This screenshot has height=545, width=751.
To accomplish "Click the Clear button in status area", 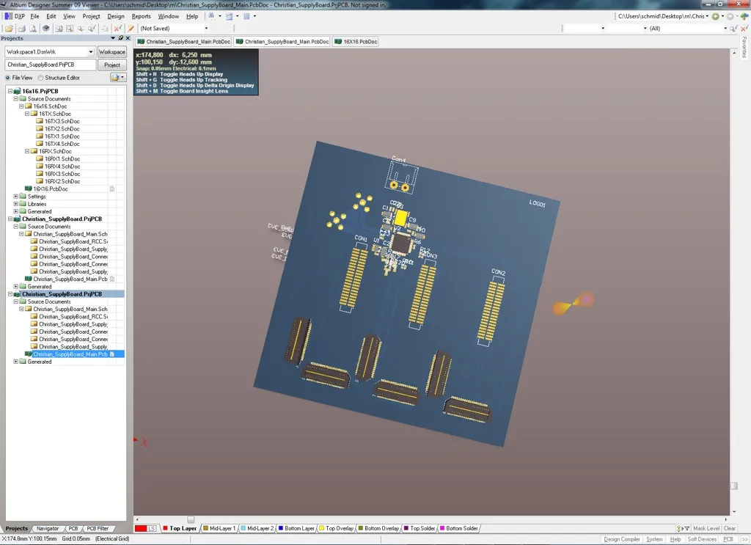I will (730, 528).
